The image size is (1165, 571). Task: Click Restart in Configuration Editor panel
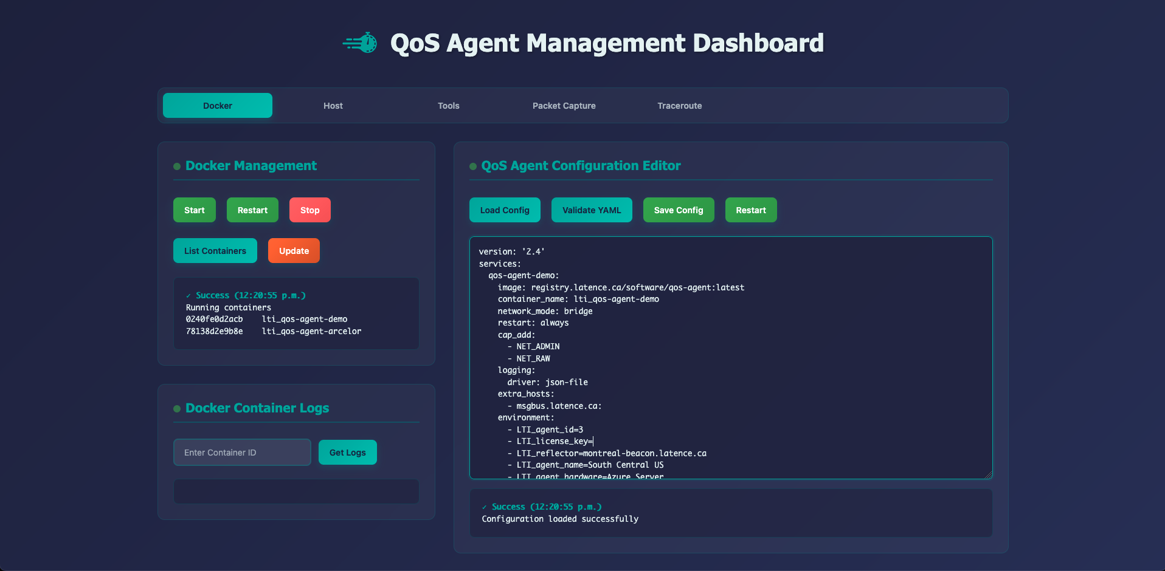click(751, 210)
